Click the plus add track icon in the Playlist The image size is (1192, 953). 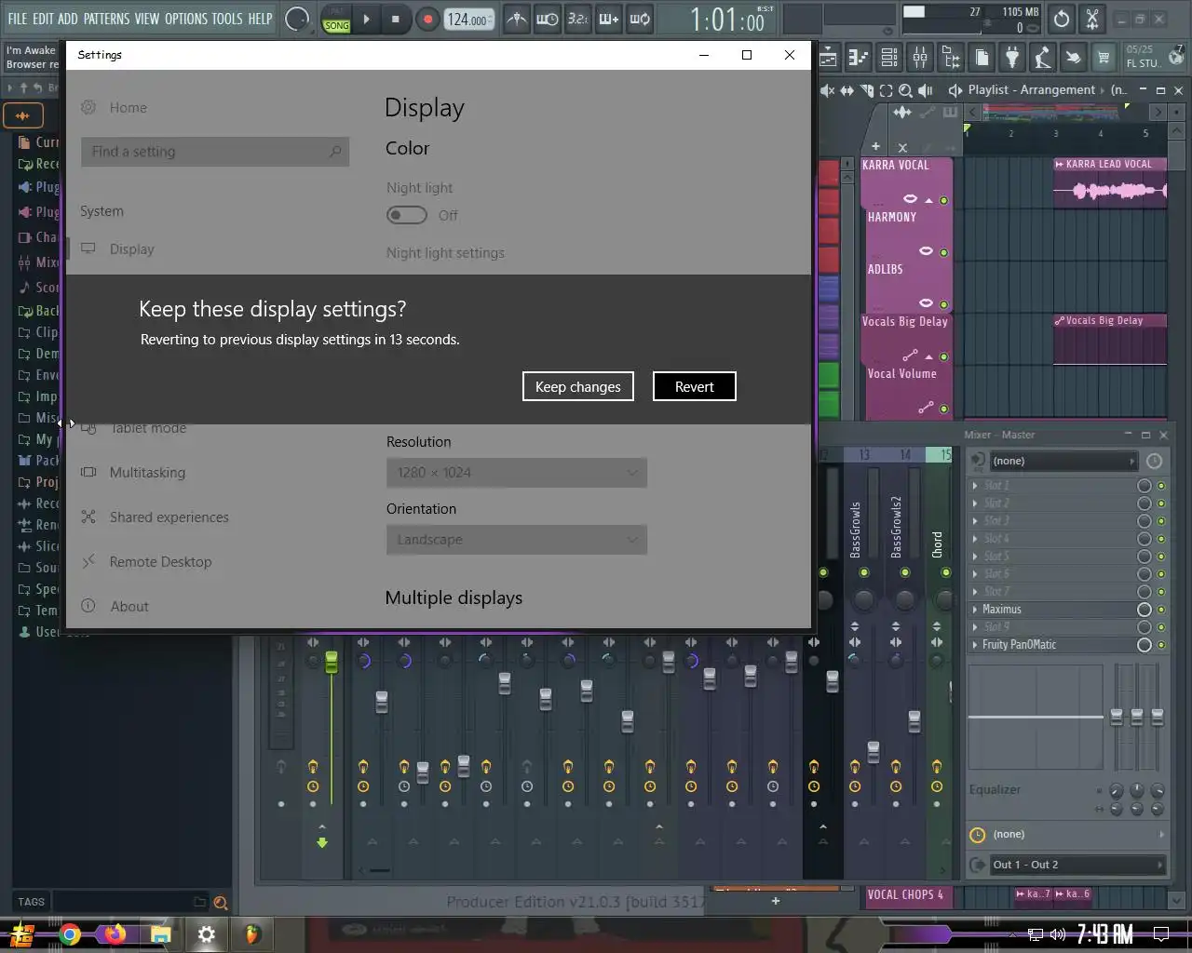[x=875, y=146]
